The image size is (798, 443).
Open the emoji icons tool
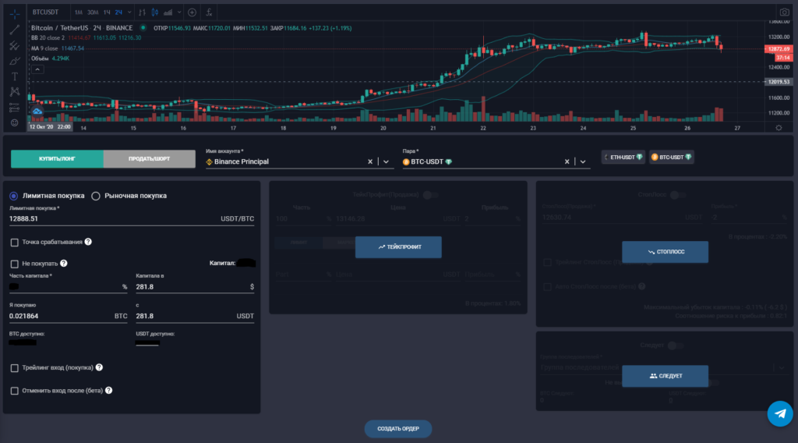14,122
